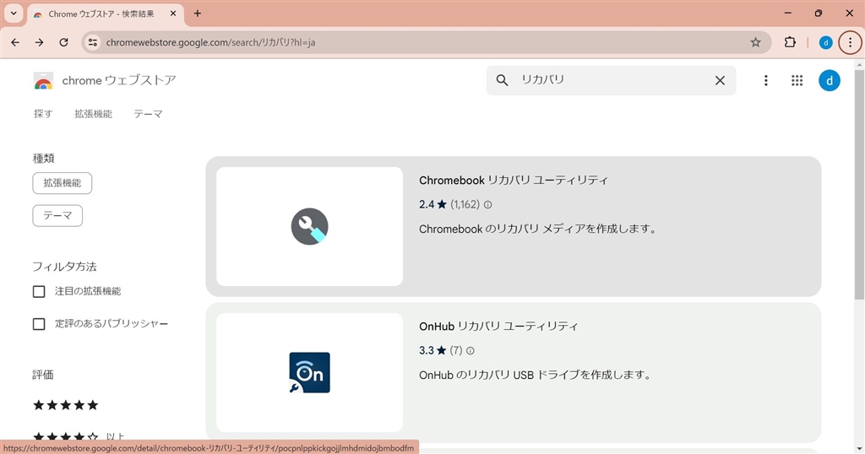Click the Chrome Web Store rainbow logo
This screenshot has height=454, width=865.
point(43,80)
